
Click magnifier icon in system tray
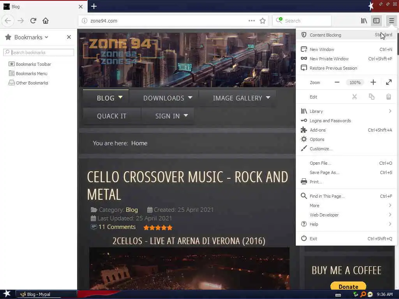[363, 294]
